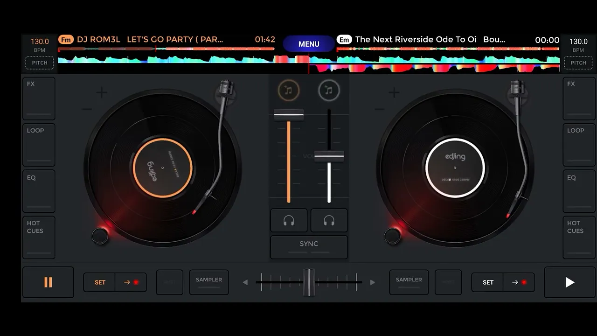Click right deck pitch bend minus
The height and width of the screenshot is (336, 597).
point(380,109)
